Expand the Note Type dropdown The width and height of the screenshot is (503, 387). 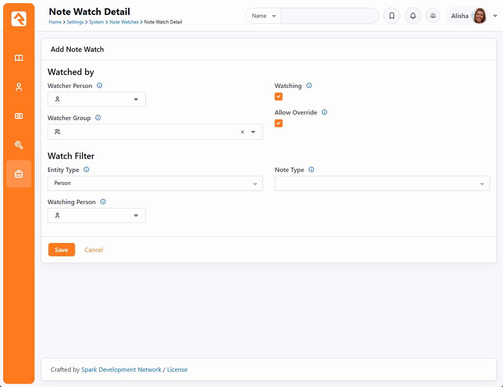click(x=382, y=183)
